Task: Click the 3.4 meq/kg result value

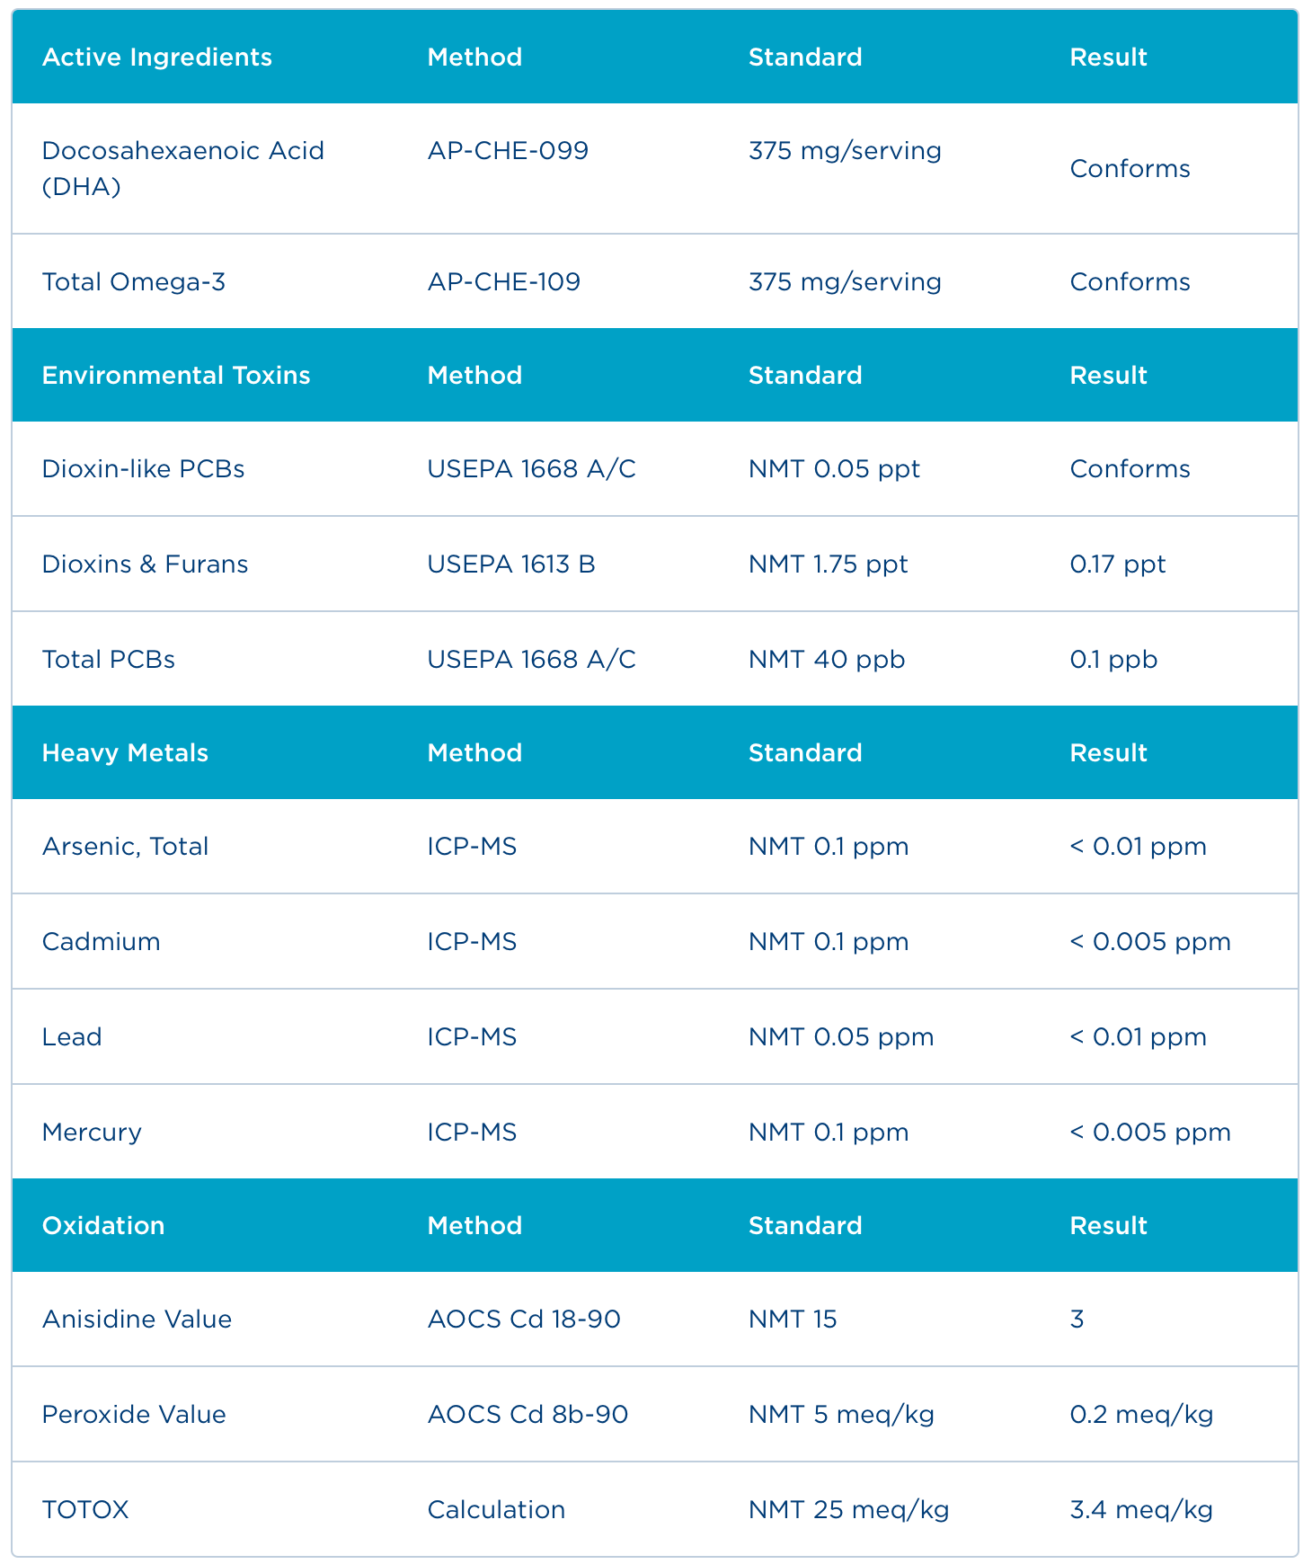Action: point(1140,1510)
